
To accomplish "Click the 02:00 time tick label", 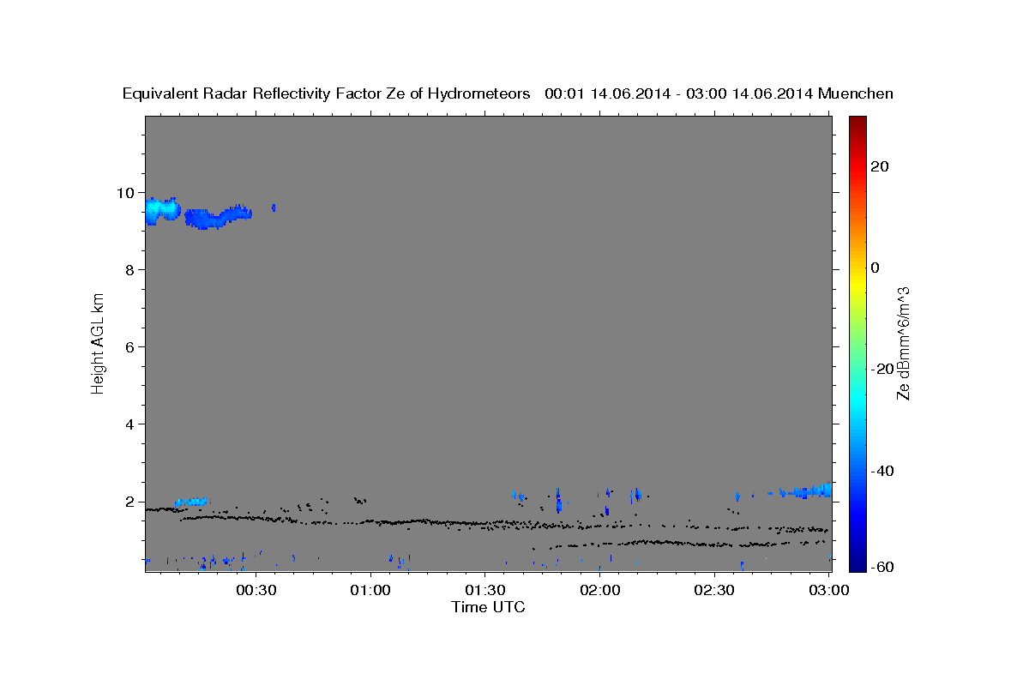I will 600,590.
